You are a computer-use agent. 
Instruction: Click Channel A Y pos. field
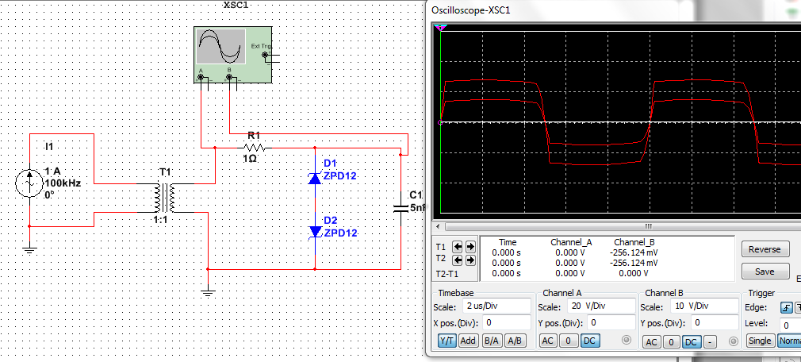(x=611, y=322)
